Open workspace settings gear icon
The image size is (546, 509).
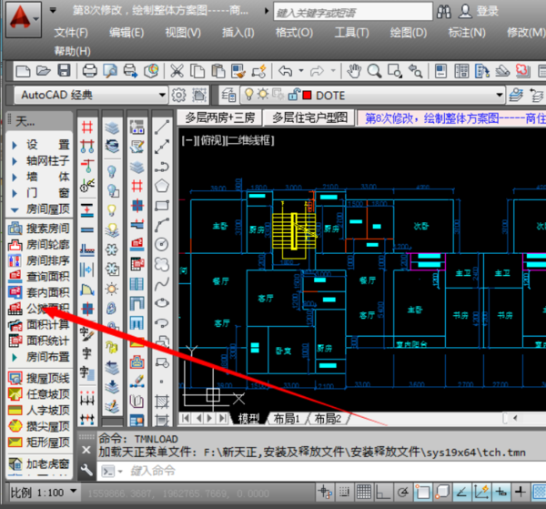178,95
